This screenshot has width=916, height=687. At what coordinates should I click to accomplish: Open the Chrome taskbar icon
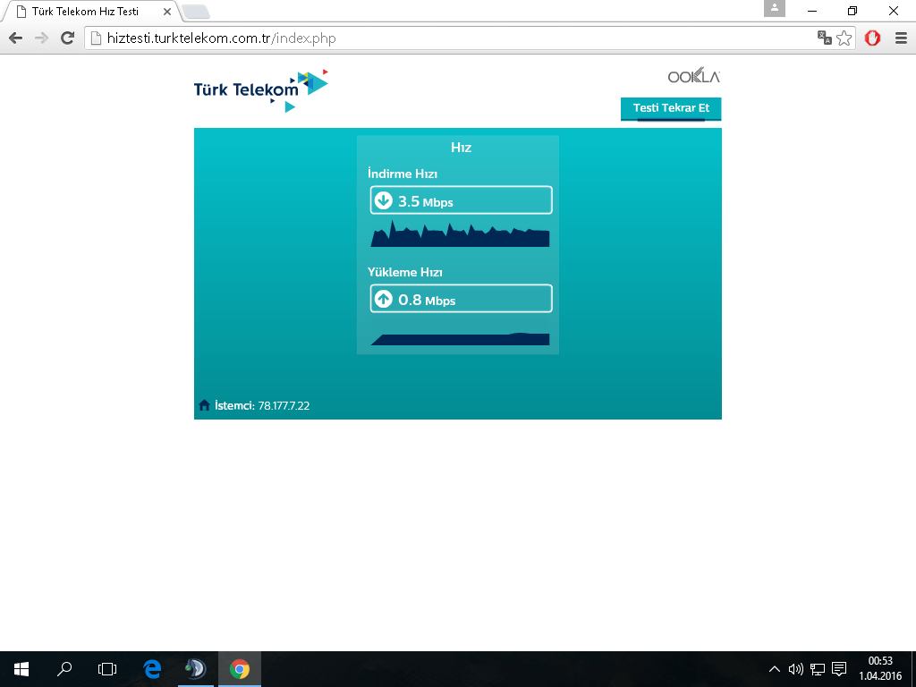240,669
